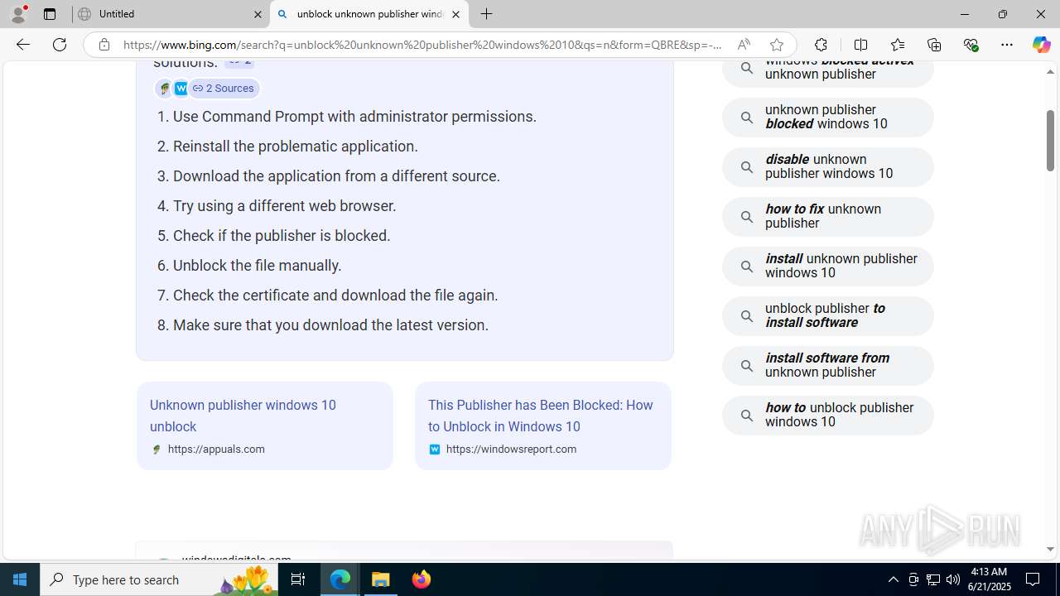Click text Download the application from a different source
The image size is (1060, 596).
(336, 176)
